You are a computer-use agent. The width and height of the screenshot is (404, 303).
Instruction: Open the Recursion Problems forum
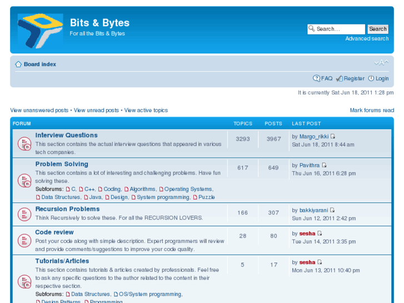(67, 209)
